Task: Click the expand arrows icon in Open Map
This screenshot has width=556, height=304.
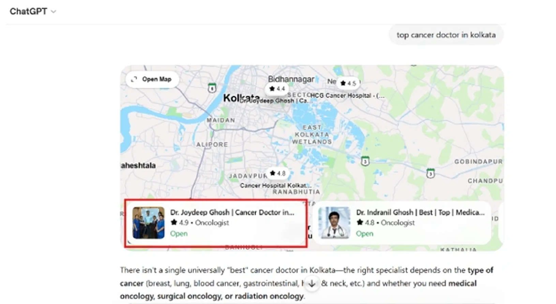Action: (134, 79)
